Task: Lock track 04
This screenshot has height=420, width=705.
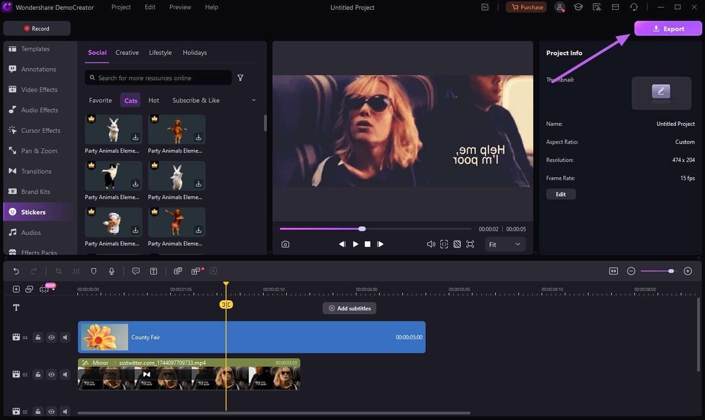Action: pos(38,338)
